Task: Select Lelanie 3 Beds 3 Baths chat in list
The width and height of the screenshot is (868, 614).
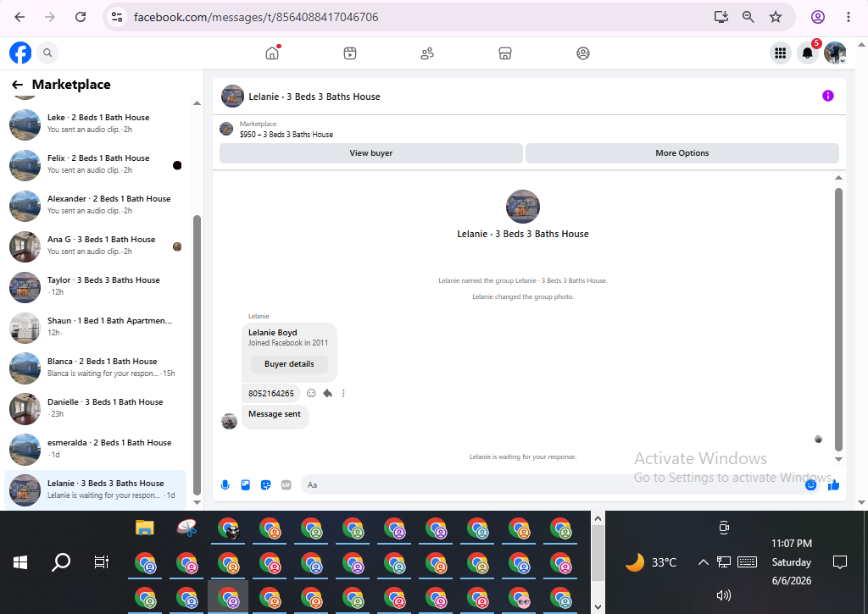Action: tap(95, 490)
